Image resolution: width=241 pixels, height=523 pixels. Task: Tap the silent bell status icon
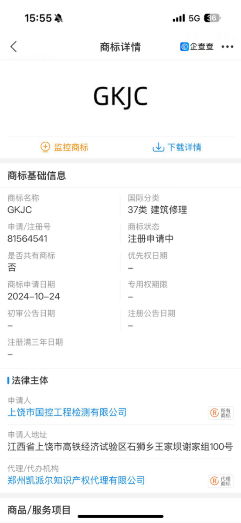click(59, 18)
